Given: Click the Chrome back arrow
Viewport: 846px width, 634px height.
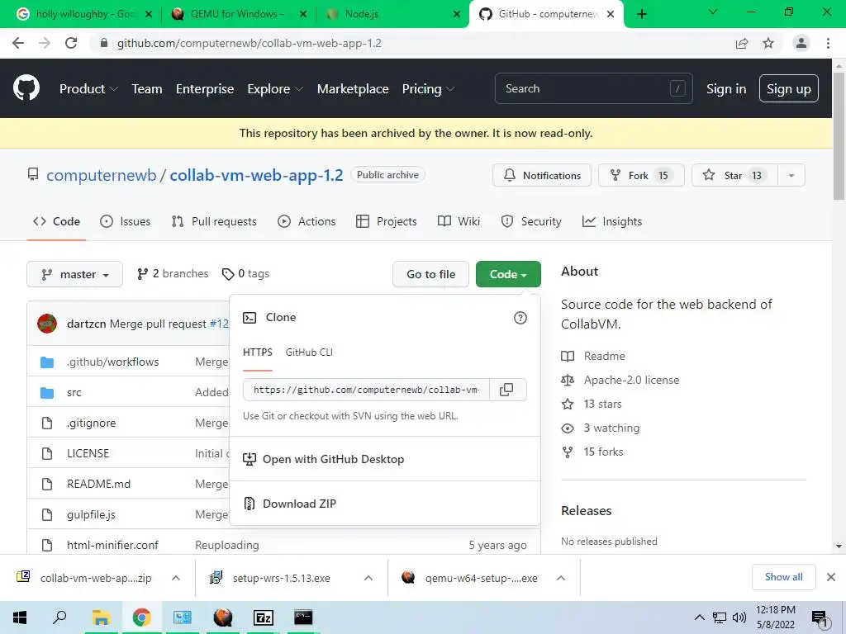Looking at the screenshot, I should coord(18,43).
